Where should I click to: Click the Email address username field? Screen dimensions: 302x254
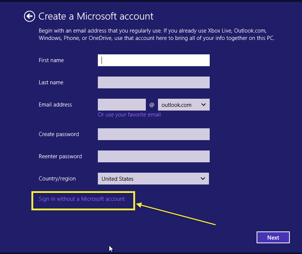[122, 105]
